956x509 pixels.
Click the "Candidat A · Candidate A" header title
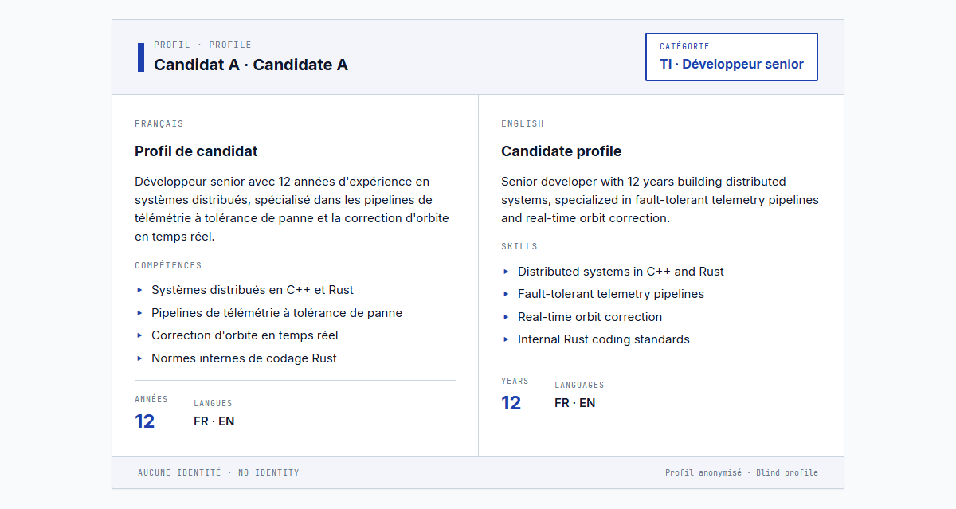coord(251,65)
